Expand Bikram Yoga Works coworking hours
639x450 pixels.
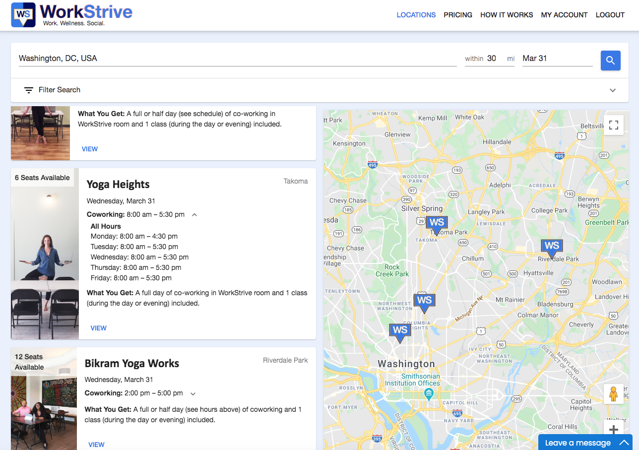click(193, 393)
